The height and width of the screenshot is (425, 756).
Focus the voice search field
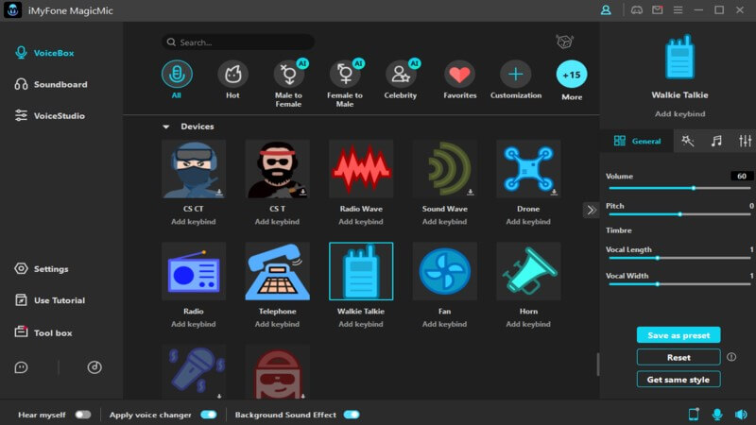[238, 42]
